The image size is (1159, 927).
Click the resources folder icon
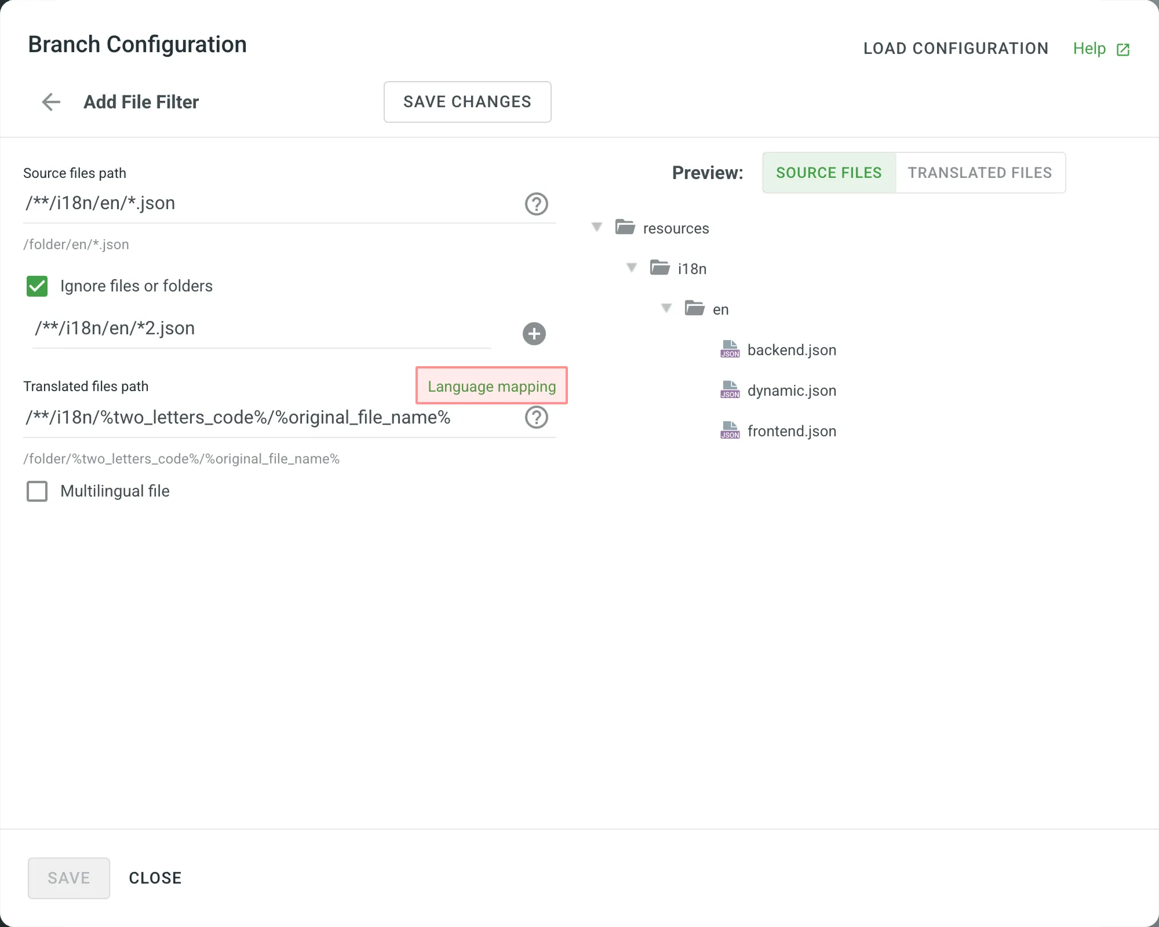625,227
